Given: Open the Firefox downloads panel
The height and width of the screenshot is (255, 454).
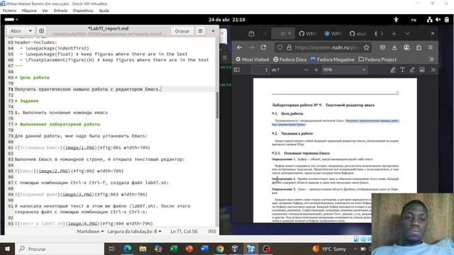Looking at the screenshot, I should coord(394,47).
